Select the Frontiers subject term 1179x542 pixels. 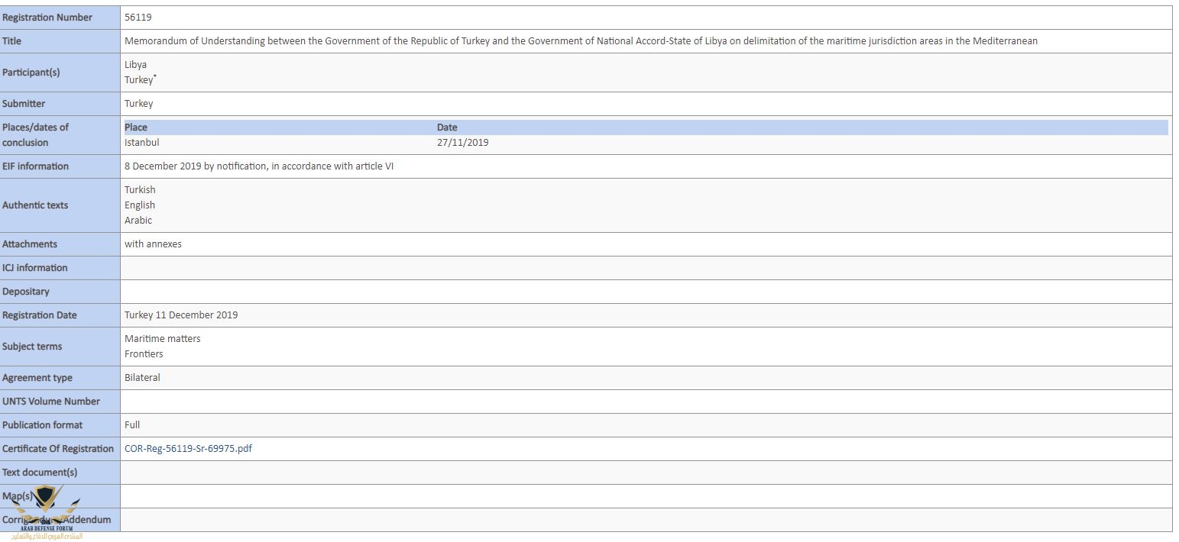coord(144,354)
